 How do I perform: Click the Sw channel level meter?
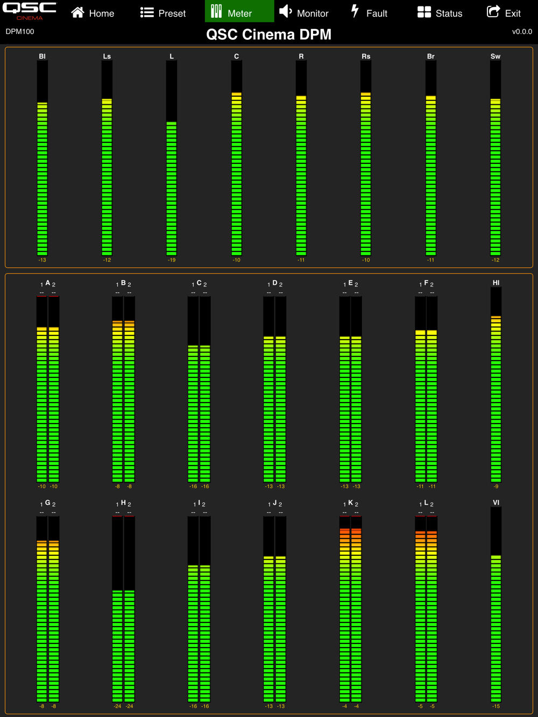(x=495, y=158)
